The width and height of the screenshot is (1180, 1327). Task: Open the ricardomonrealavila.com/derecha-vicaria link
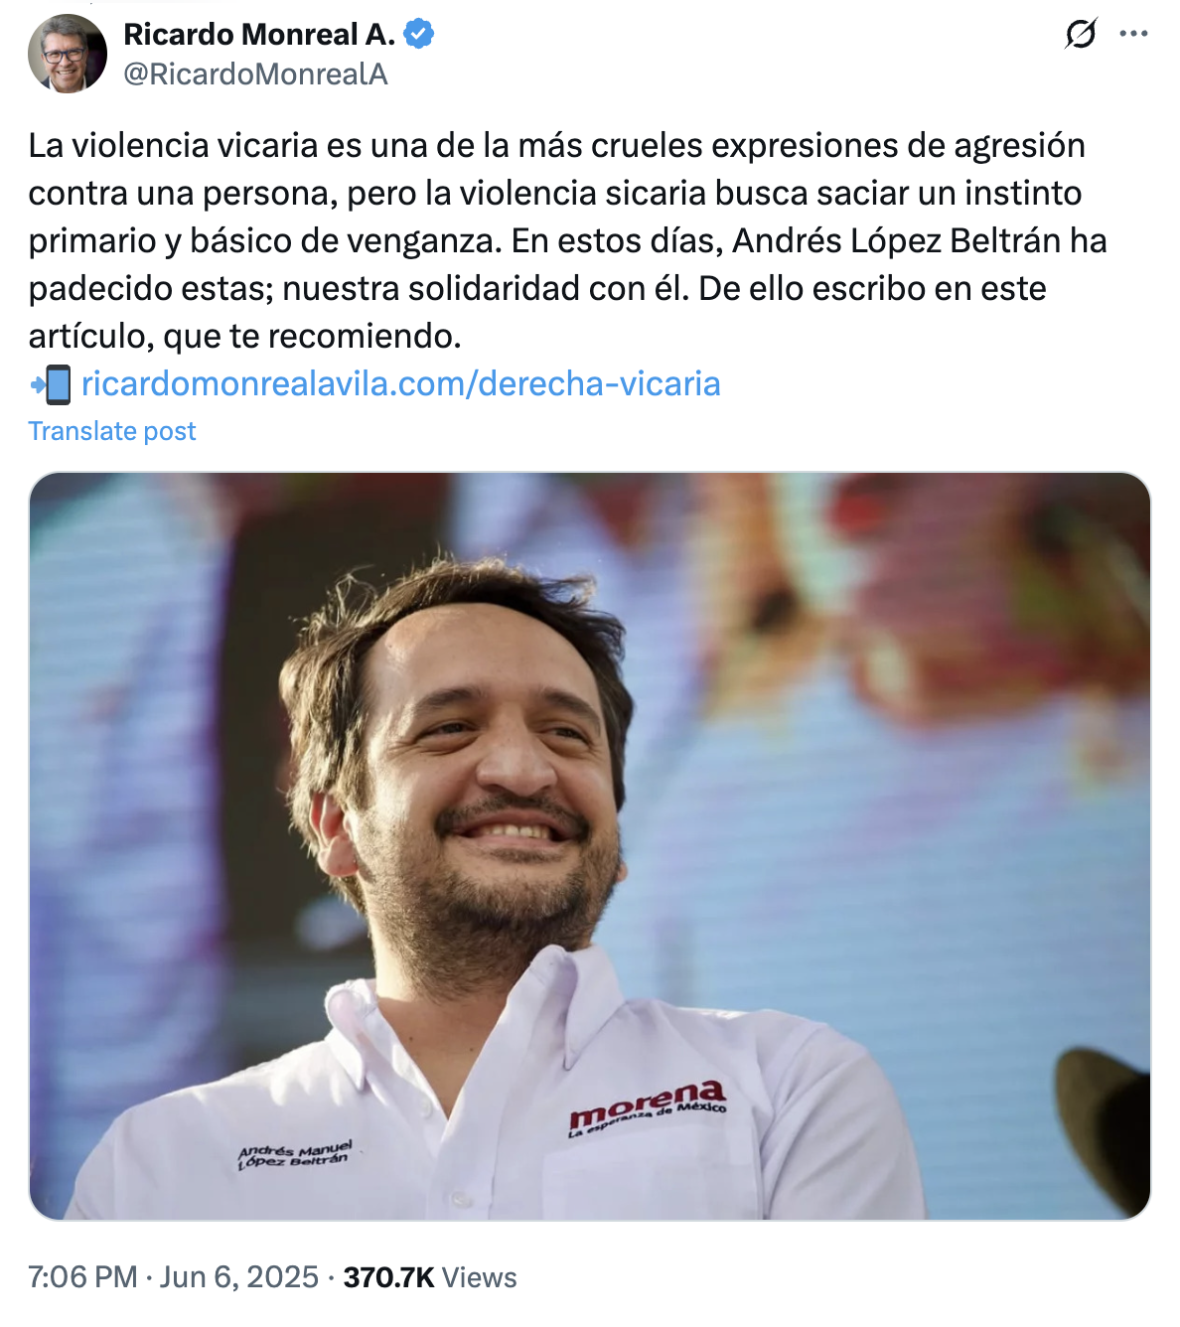[x=401, y=383]
